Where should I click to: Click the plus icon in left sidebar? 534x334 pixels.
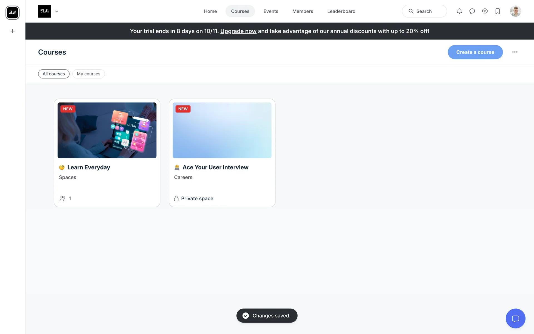pyautogui.click(x=13, y=31)
